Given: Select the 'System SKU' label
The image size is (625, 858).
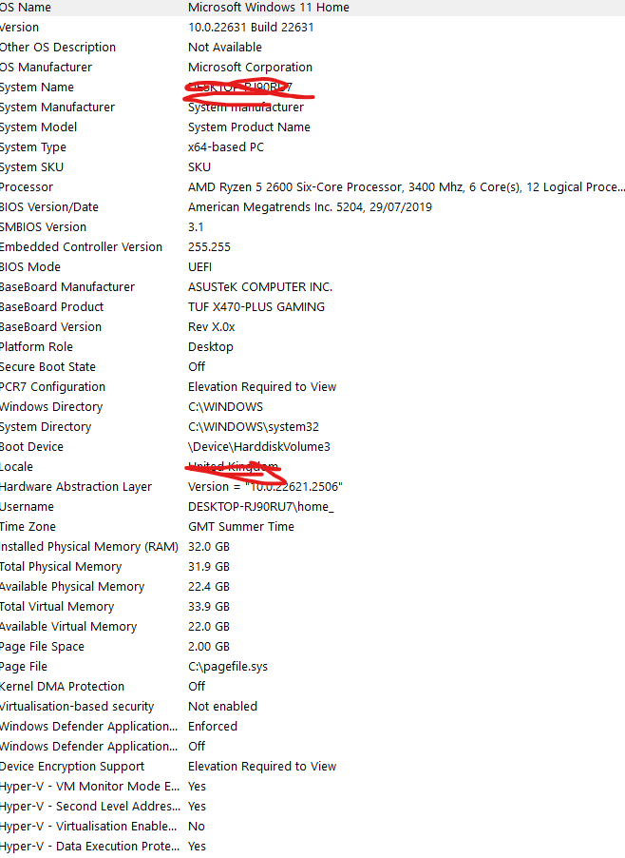Looking at the screenshot, I should pyautogui.click(x=31, y=167).
